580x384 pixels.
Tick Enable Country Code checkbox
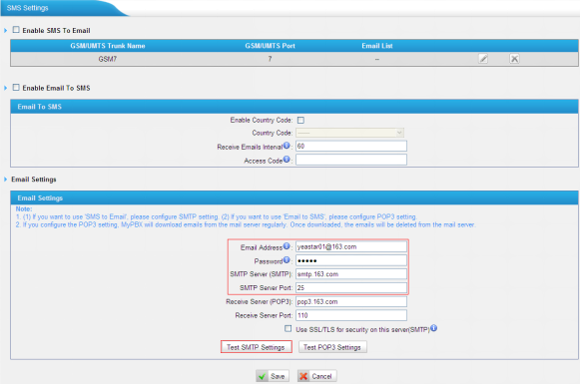tap(300, 120)
